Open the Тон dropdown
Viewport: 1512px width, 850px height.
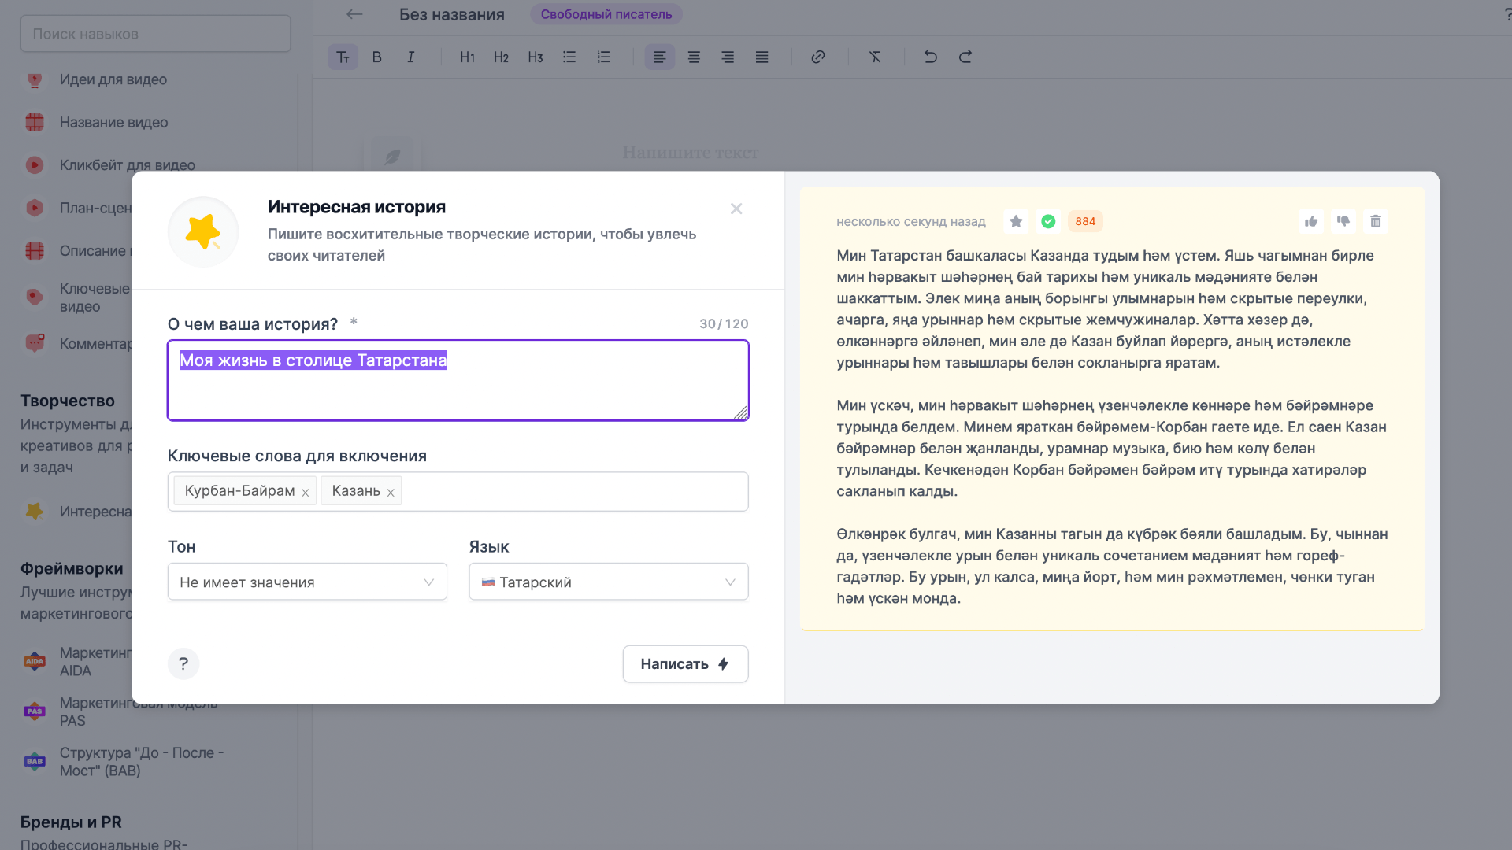pos(307,582)
